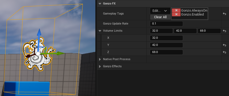Click the Clear All tags button

tap(160, 17)
